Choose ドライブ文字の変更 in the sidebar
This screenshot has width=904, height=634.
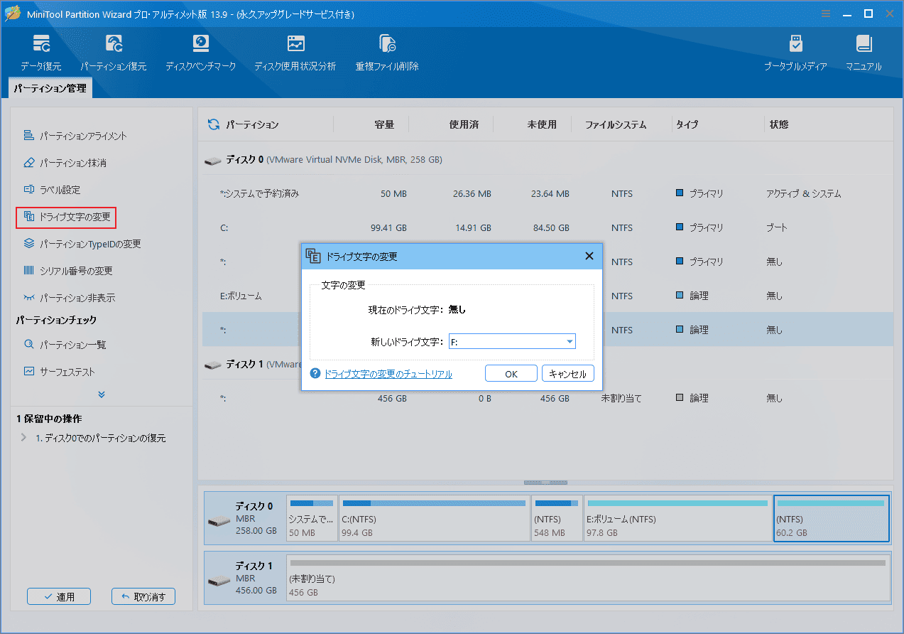tap(66, 217)
